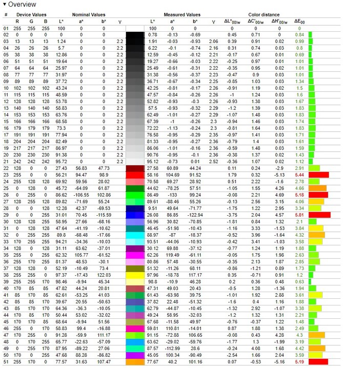Select the light yellow swatch in row 39
This screenshot has width=343, height=368.
tap(135, 282)
